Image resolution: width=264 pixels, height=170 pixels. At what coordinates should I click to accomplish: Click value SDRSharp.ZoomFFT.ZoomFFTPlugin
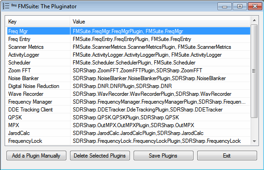pos(137,70)
